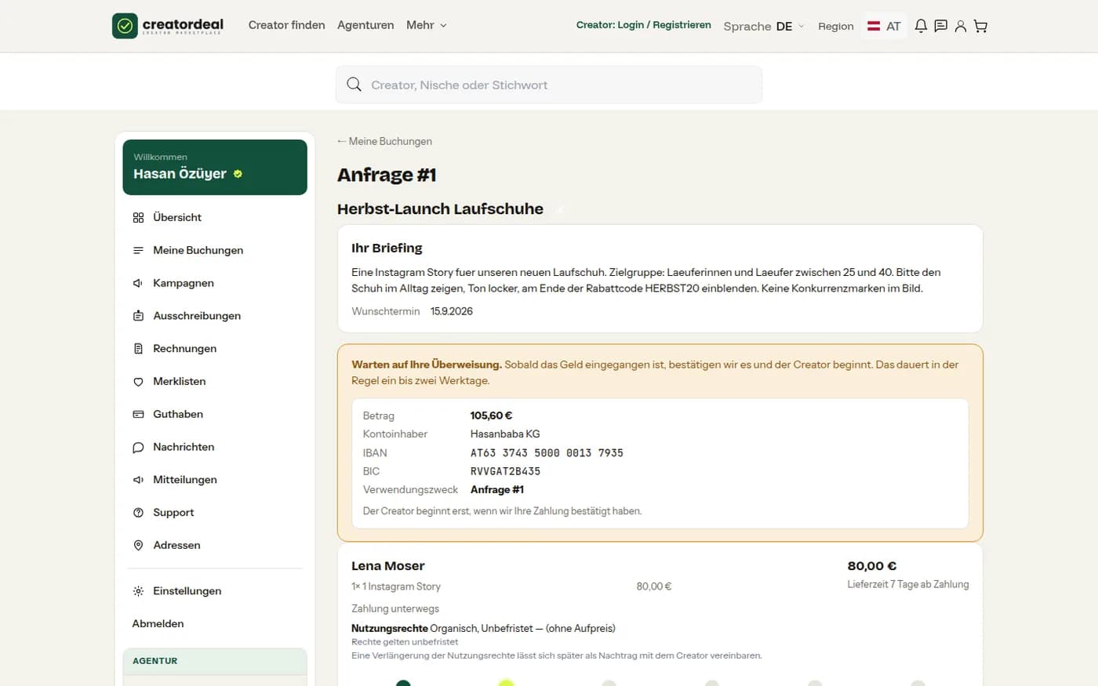Go to Übersicht in sidebar
This screenshot has width=1098, height=686.
(215, 217)
